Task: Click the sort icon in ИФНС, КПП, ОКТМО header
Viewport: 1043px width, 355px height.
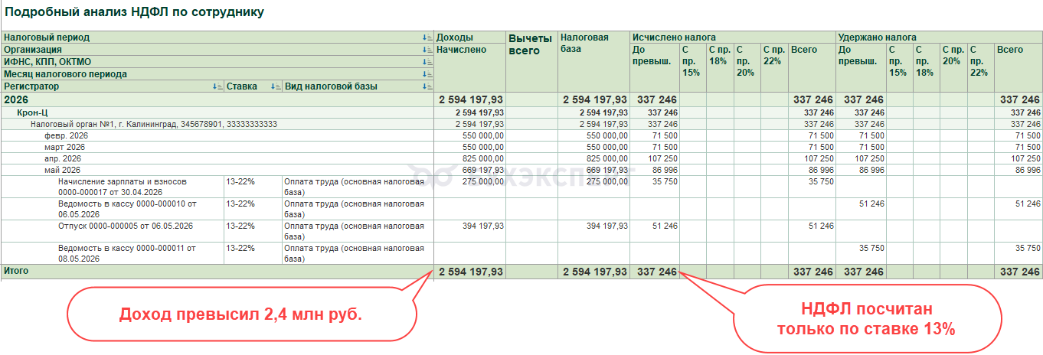Action: point(427,62)
